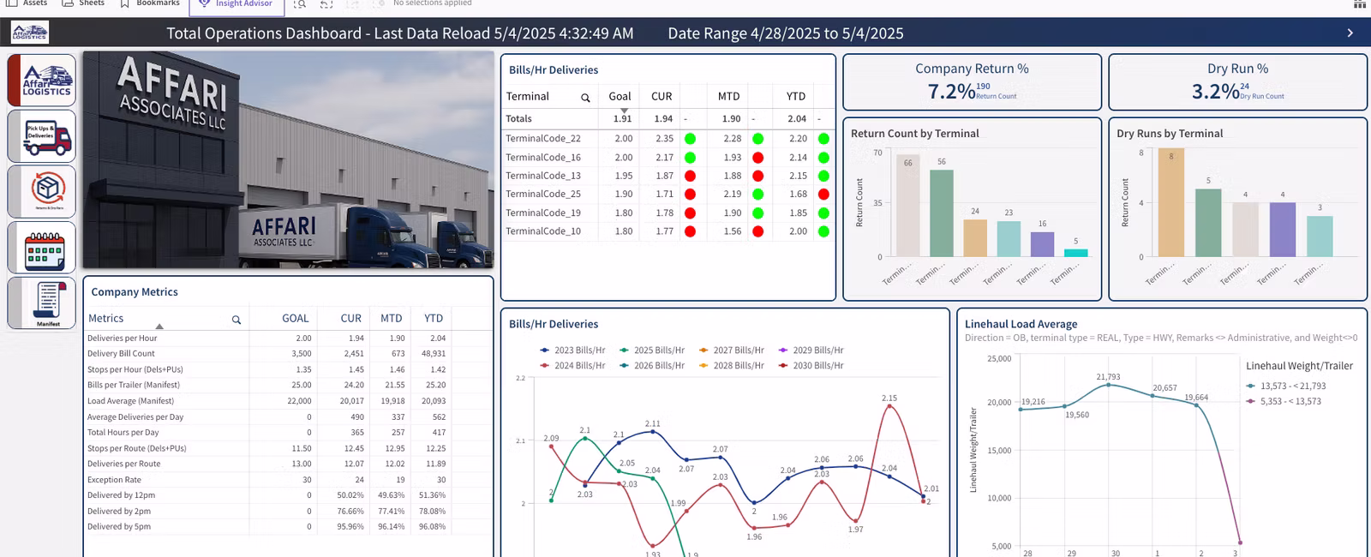The height and width of the screenshot is (557, 1371).
Task: Search within the Metrics column
Action: (x=236, y=320)
